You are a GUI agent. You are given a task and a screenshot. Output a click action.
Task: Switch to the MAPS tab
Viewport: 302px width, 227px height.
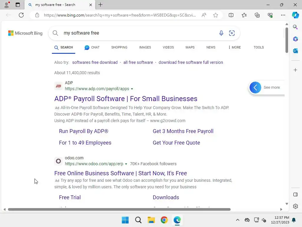click(x=190, y=48)
